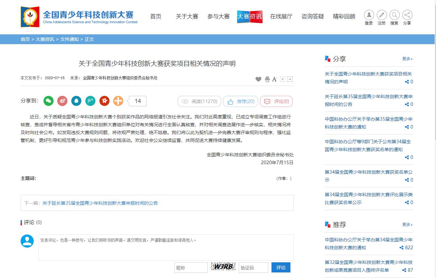The height and width of the screenshot is (278, 436).
Task: Share article to QQ
Action: pyautogui.click(x=76, y=101)
